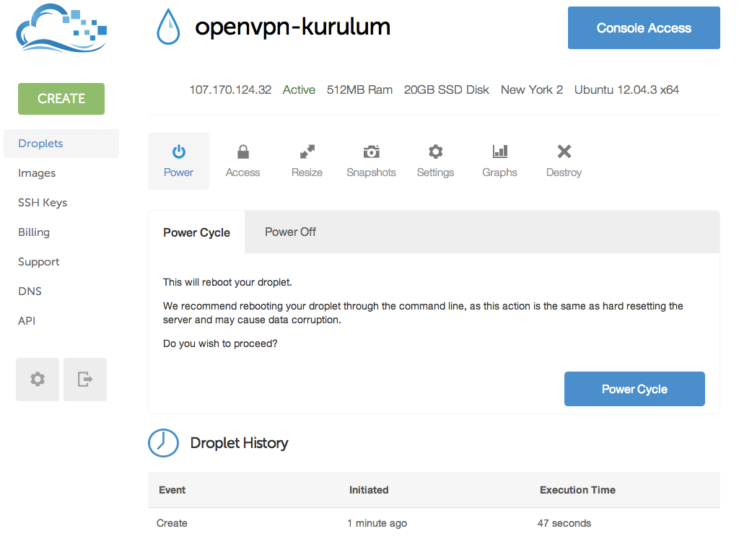Open SSH Keys in the sidebar
Image resolution: width=739 pixels, height=539 pixels.
pos(43,203)
